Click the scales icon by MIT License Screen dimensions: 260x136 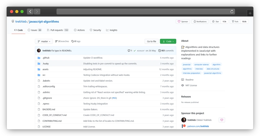pos(183,85)
